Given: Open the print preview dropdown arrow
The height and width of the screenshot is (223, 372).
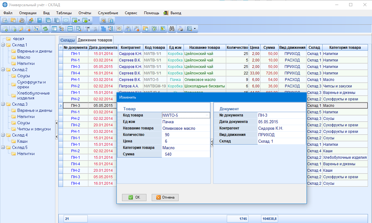Looking at the screenshot, I should [x=195, y=29].
